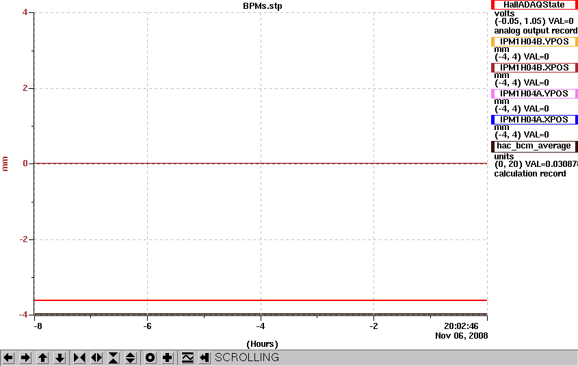Click the waveform graph-mode icon

point(187,358)
